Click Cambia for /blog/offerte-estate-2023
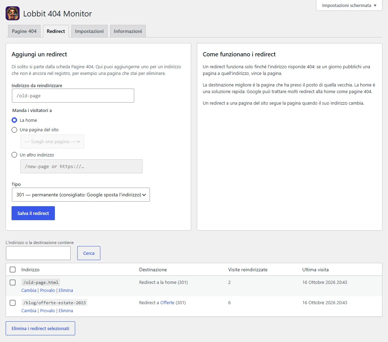This screenshot has height=342, width=388. 29,311
